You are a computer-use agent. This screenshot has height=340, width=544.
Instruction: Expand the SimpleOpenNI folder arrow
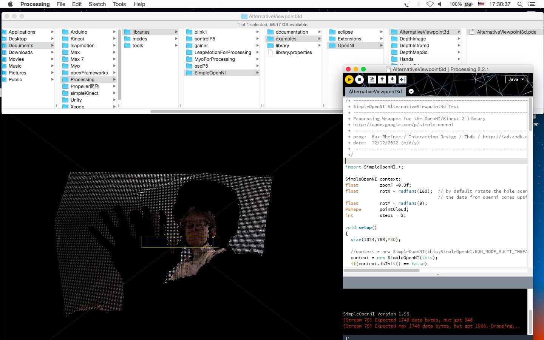(258, 73)
